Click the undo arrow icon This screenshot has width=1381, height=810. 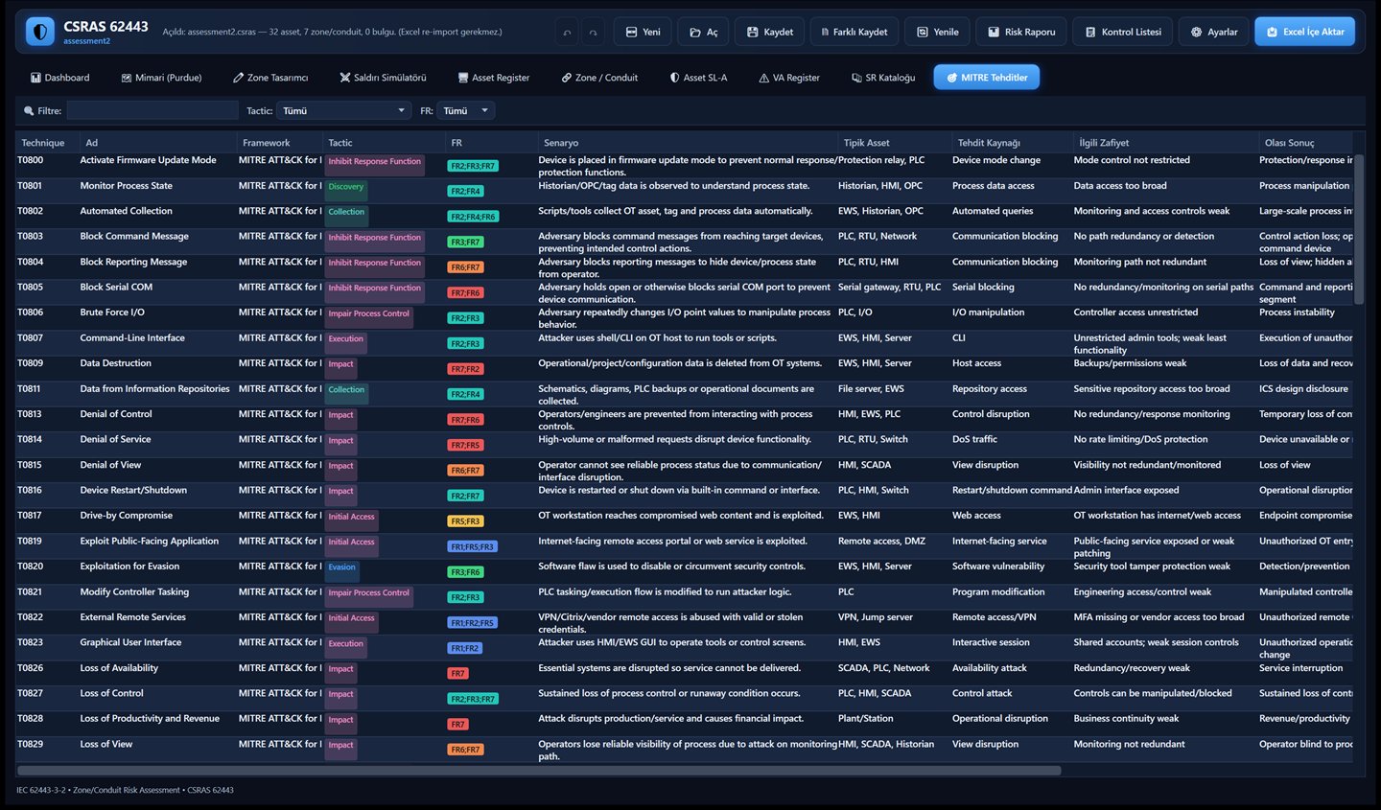click(568, 32)
